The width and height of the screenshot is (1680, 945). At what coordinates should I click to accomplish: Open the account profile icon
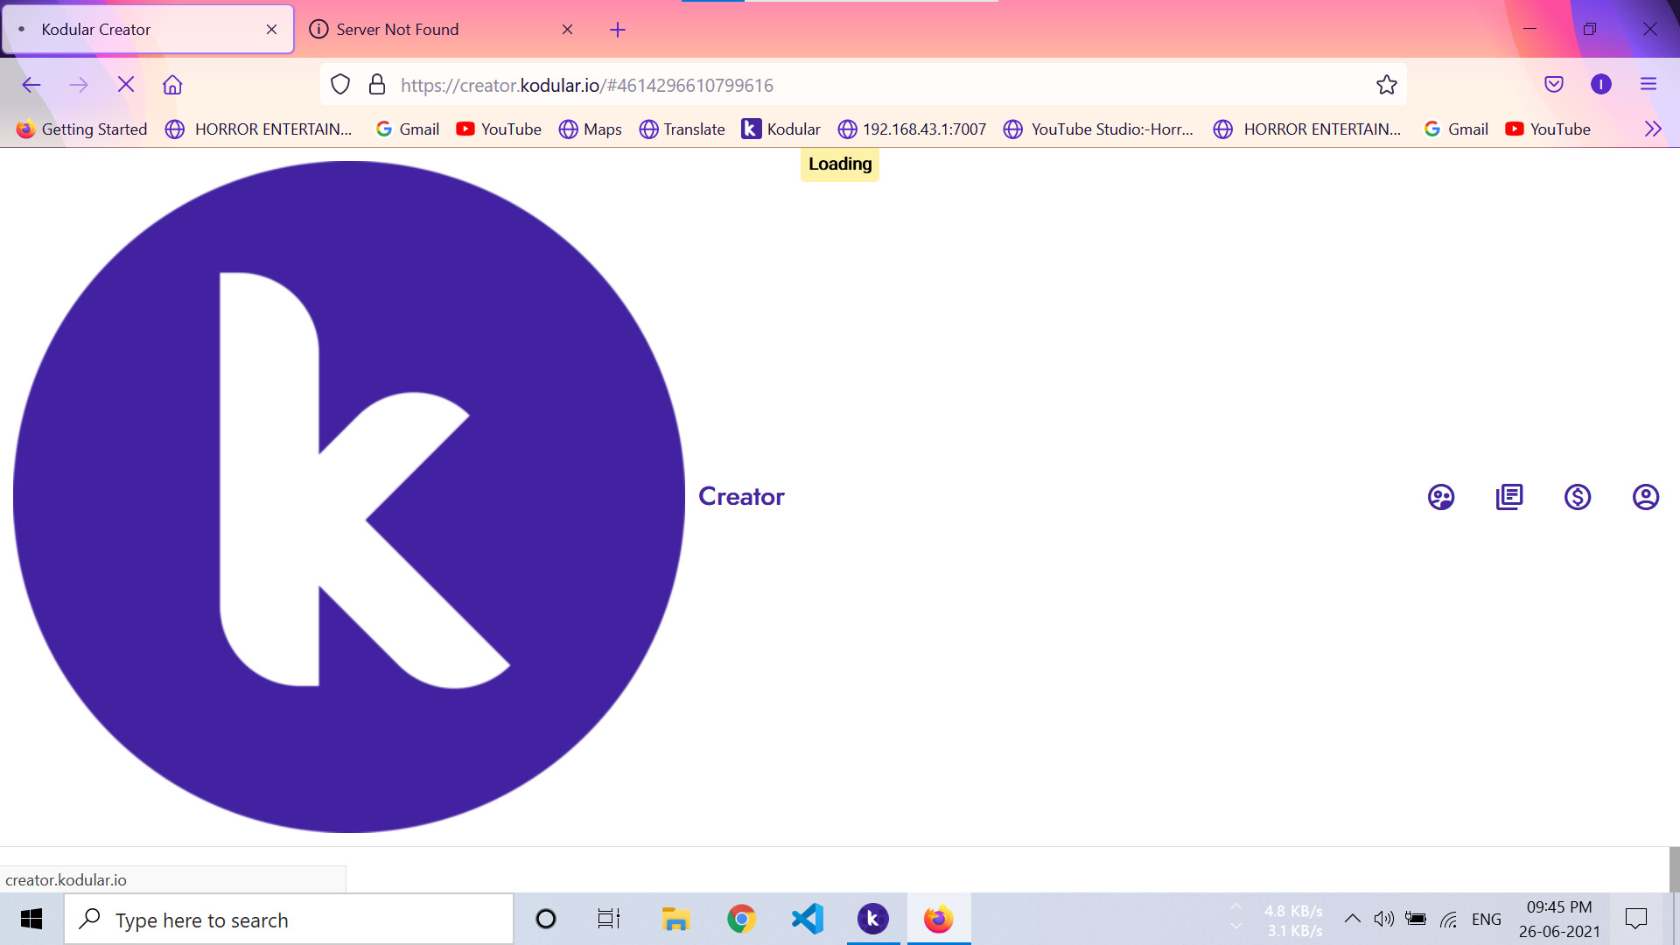coord(1645,497)
